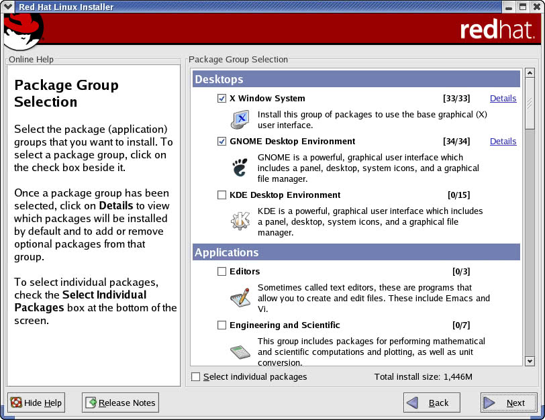The height and width of the screenshot is (420, 545).
Task: Click the Engineering and Scientific label
Action: pos(285,325)
